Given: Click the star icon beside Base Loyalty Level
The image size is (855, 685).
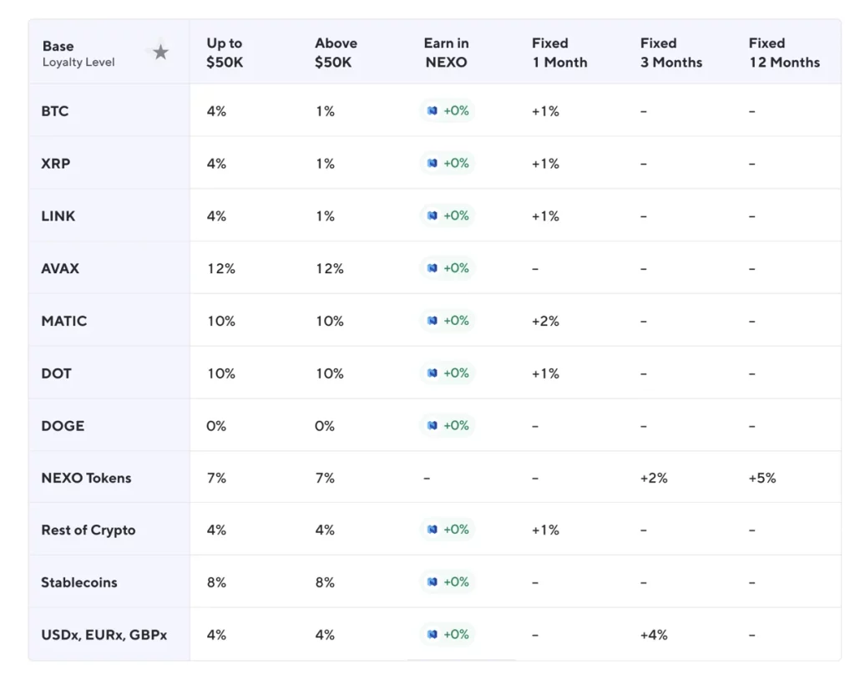Looking at the screenshot, I should pyautogui.click(x=160, y=53).
